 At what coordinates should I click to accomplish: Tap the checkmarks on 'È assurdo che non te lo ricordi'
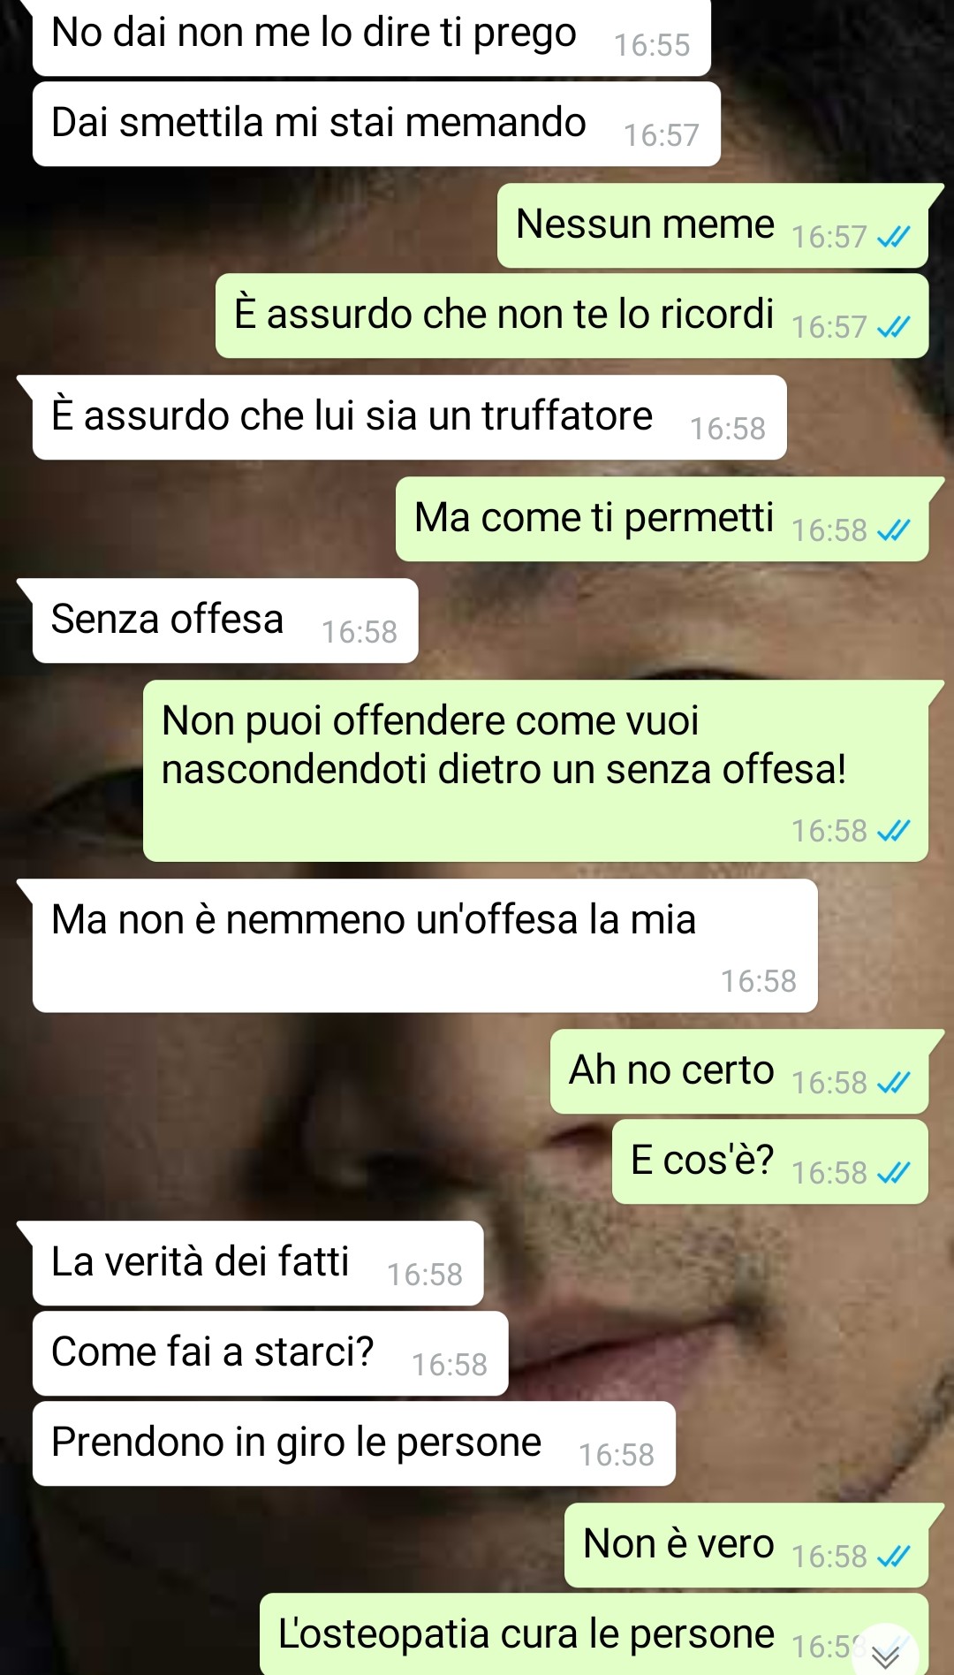point(893,327)
